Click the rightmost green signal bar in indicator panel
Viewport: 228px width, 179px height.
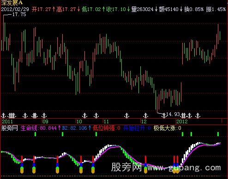(218, 134)
